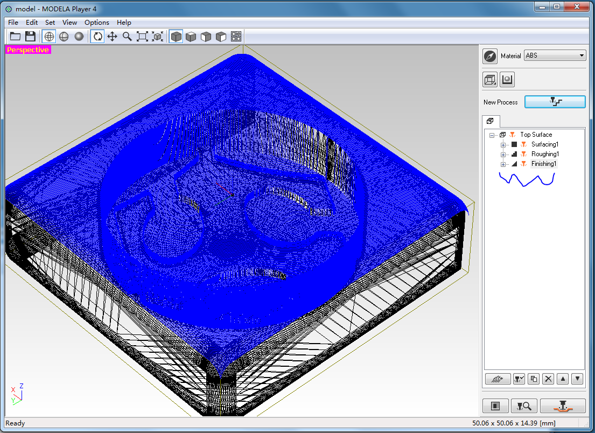
Task: Expand the Surfacing1 process node
Action: [x=503, y=145]
